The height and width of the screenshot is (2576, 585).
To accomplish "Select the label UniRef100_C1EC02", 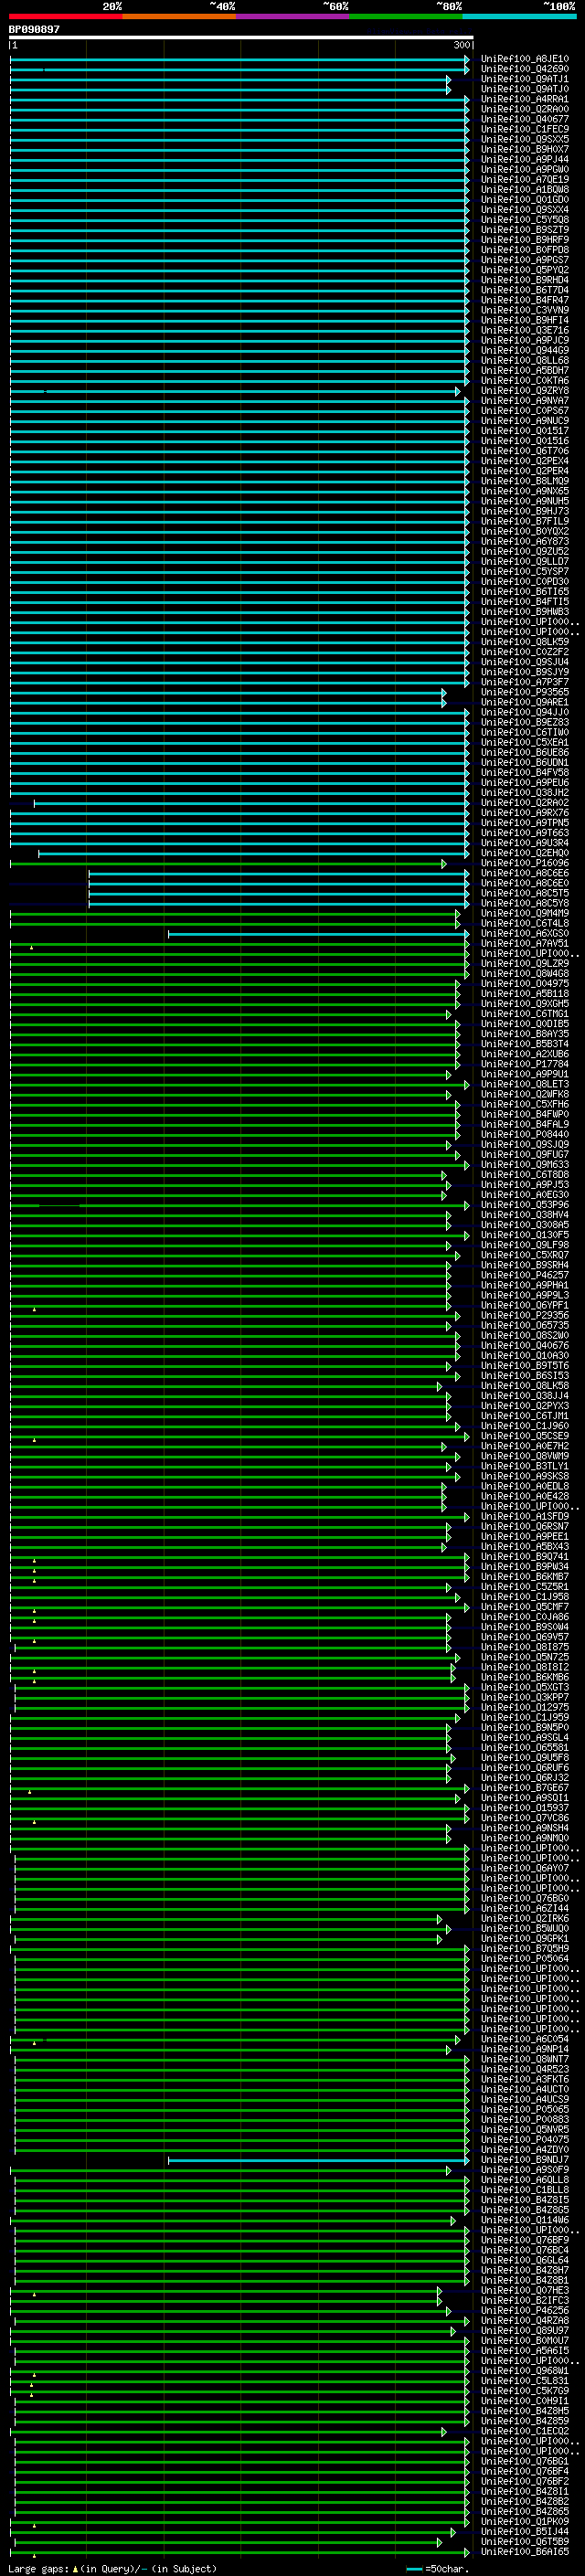I will tap(525, 2431).
